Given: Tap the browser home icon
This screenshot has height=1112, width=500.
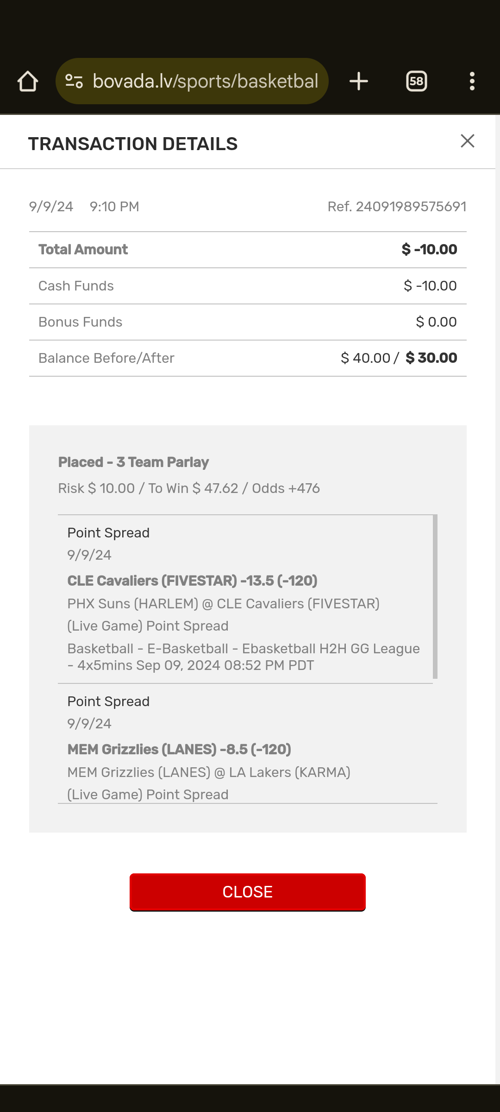Looking at the screenshot, I should click(28, 82).
